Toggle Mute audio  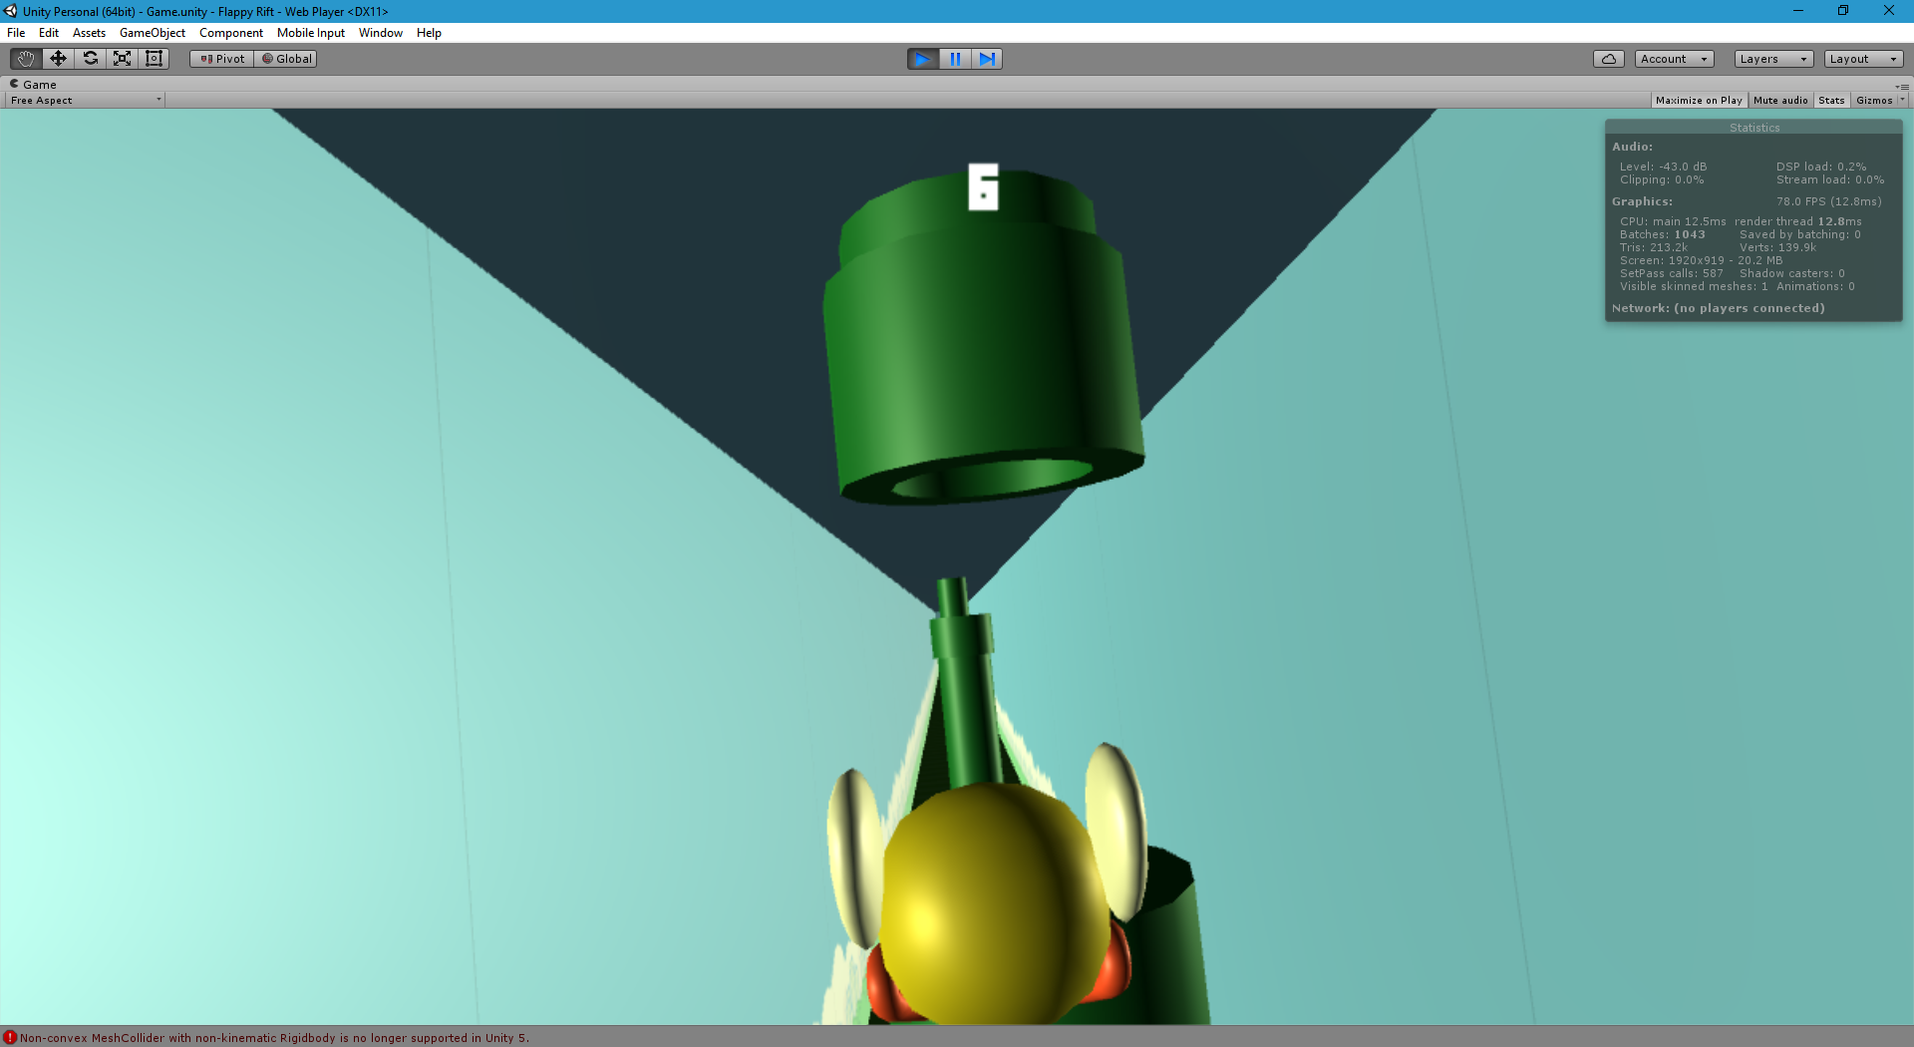[1780, 100]
